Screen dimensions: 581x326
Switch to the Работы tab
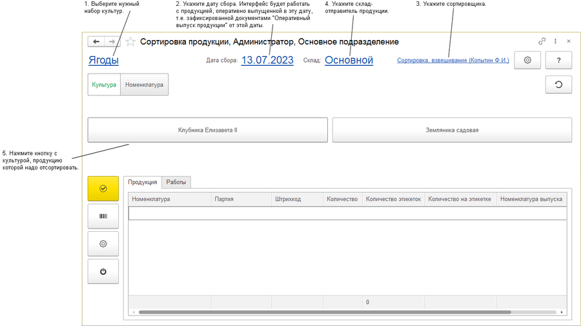coord(176,182)
